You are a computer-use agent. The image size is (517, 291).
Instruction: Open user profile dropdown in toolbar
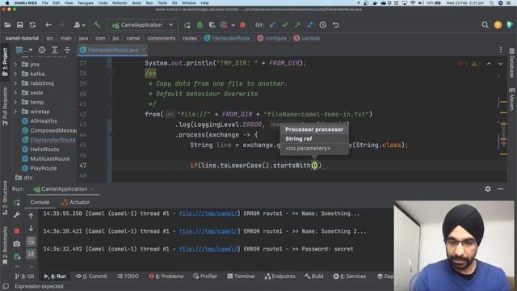point(79,25)
